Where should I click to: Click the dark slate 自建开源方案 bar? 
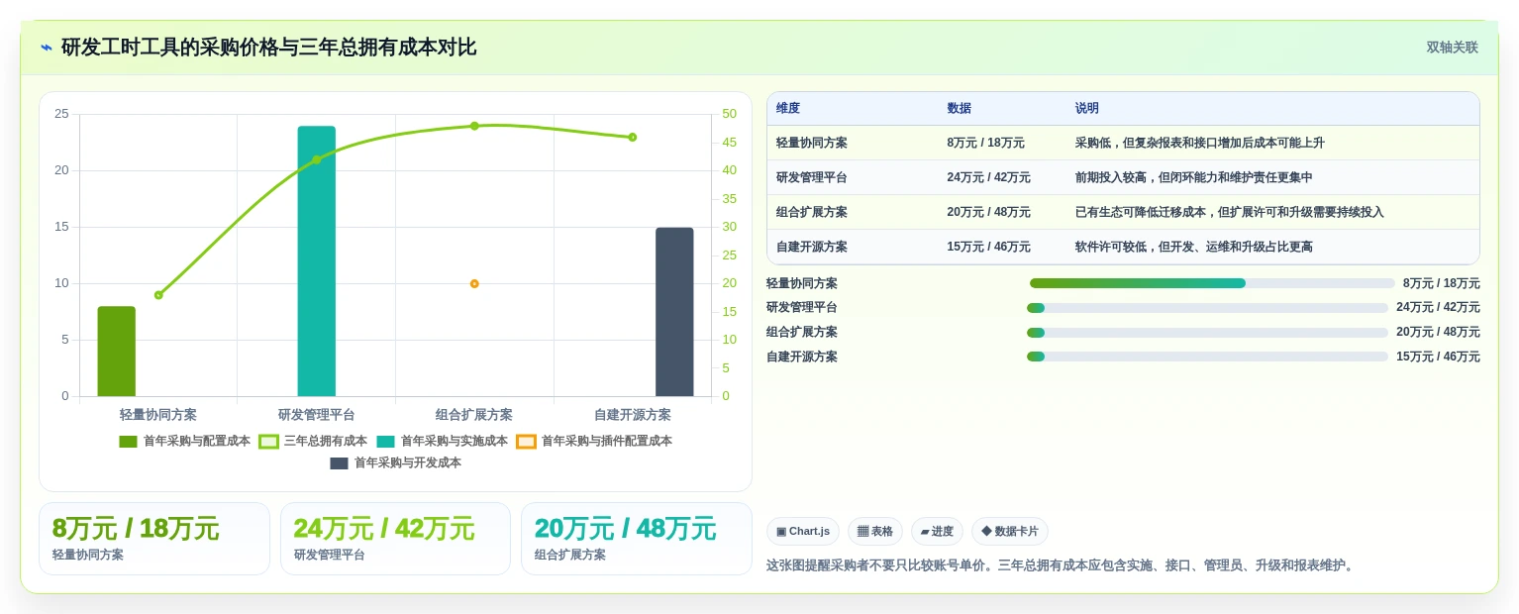pos(674,312)
